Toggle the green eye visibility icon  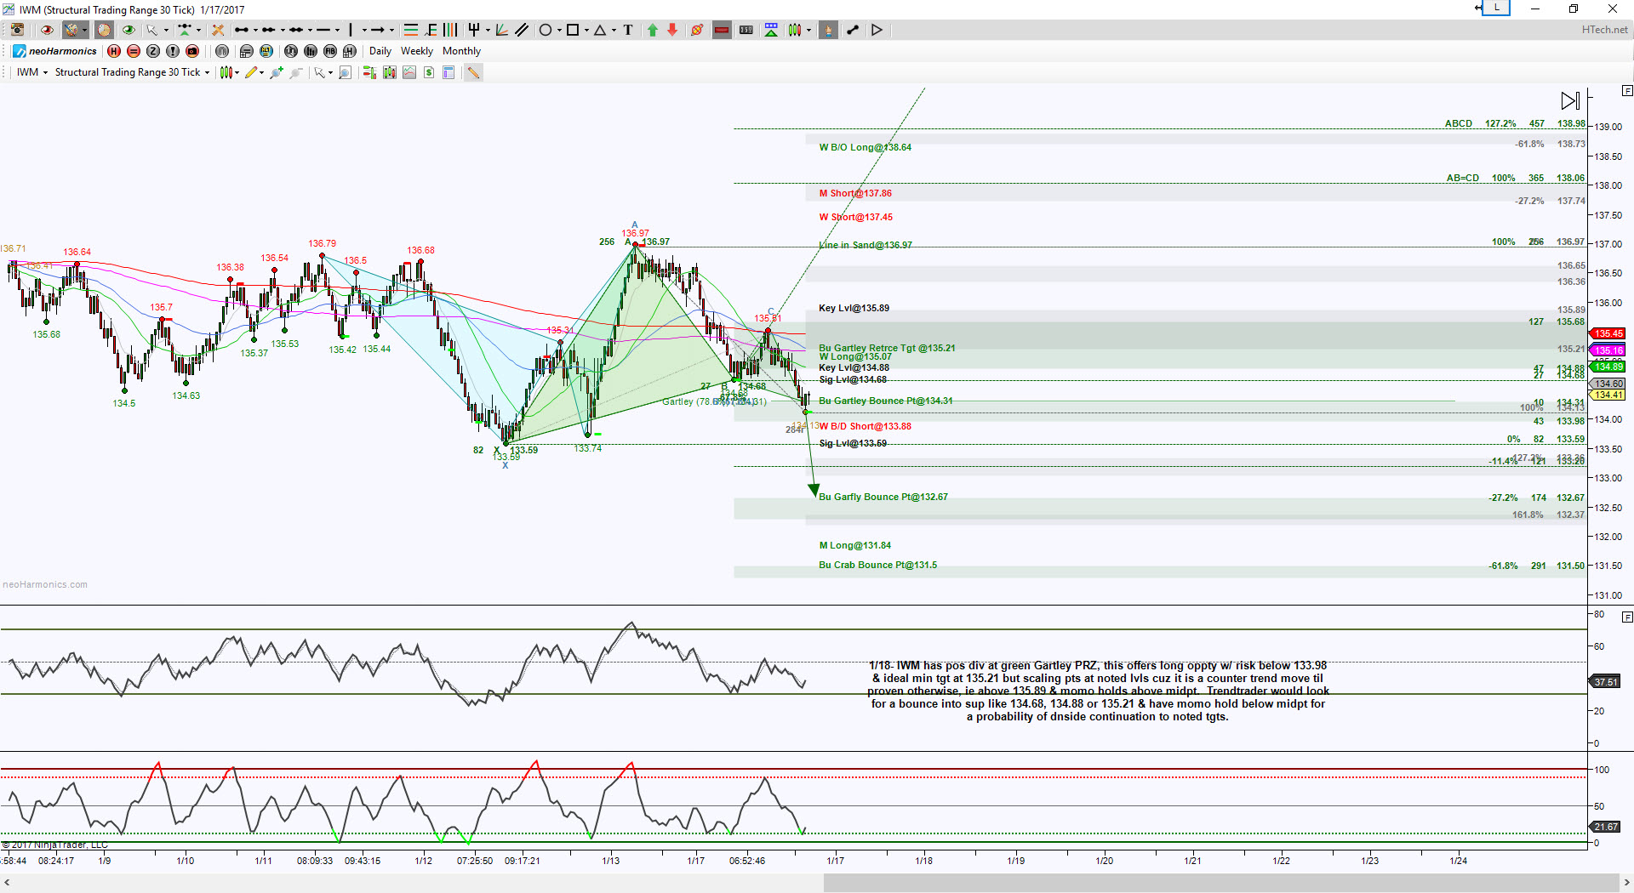pos(129,30)
